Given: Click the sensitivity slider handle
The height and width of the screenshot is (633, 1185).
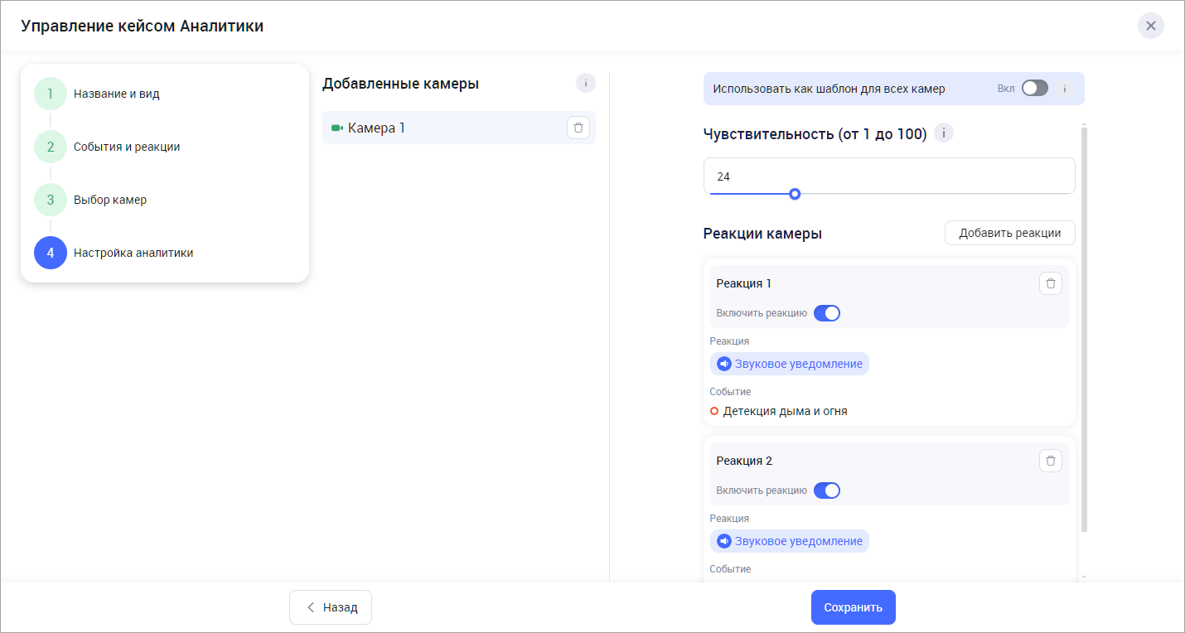Looking at the screenshot, I should tap(795, 194).
